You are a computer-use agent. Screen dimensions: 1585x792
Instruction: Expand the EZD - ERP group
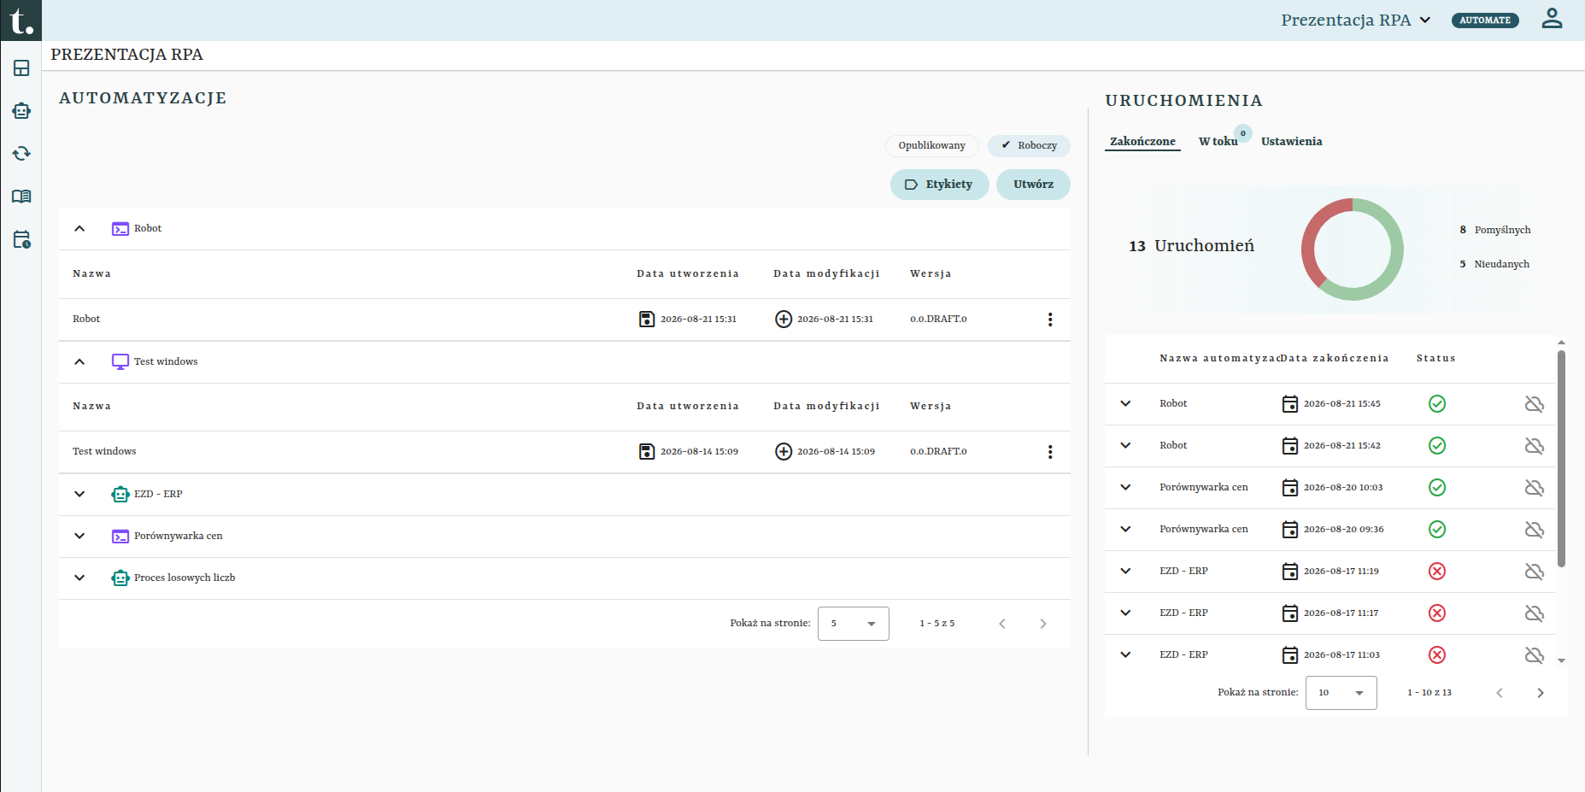(x=79, y=495)
